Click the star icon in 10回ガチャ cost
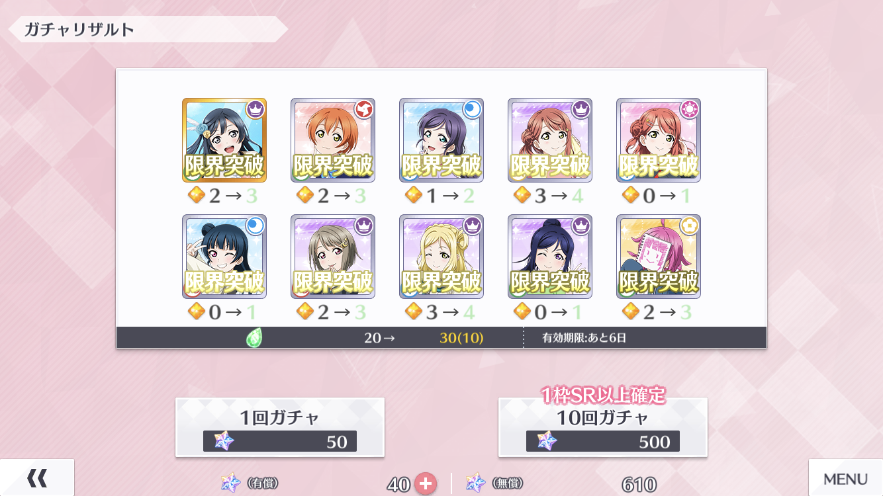 click(x=547, y=441)
